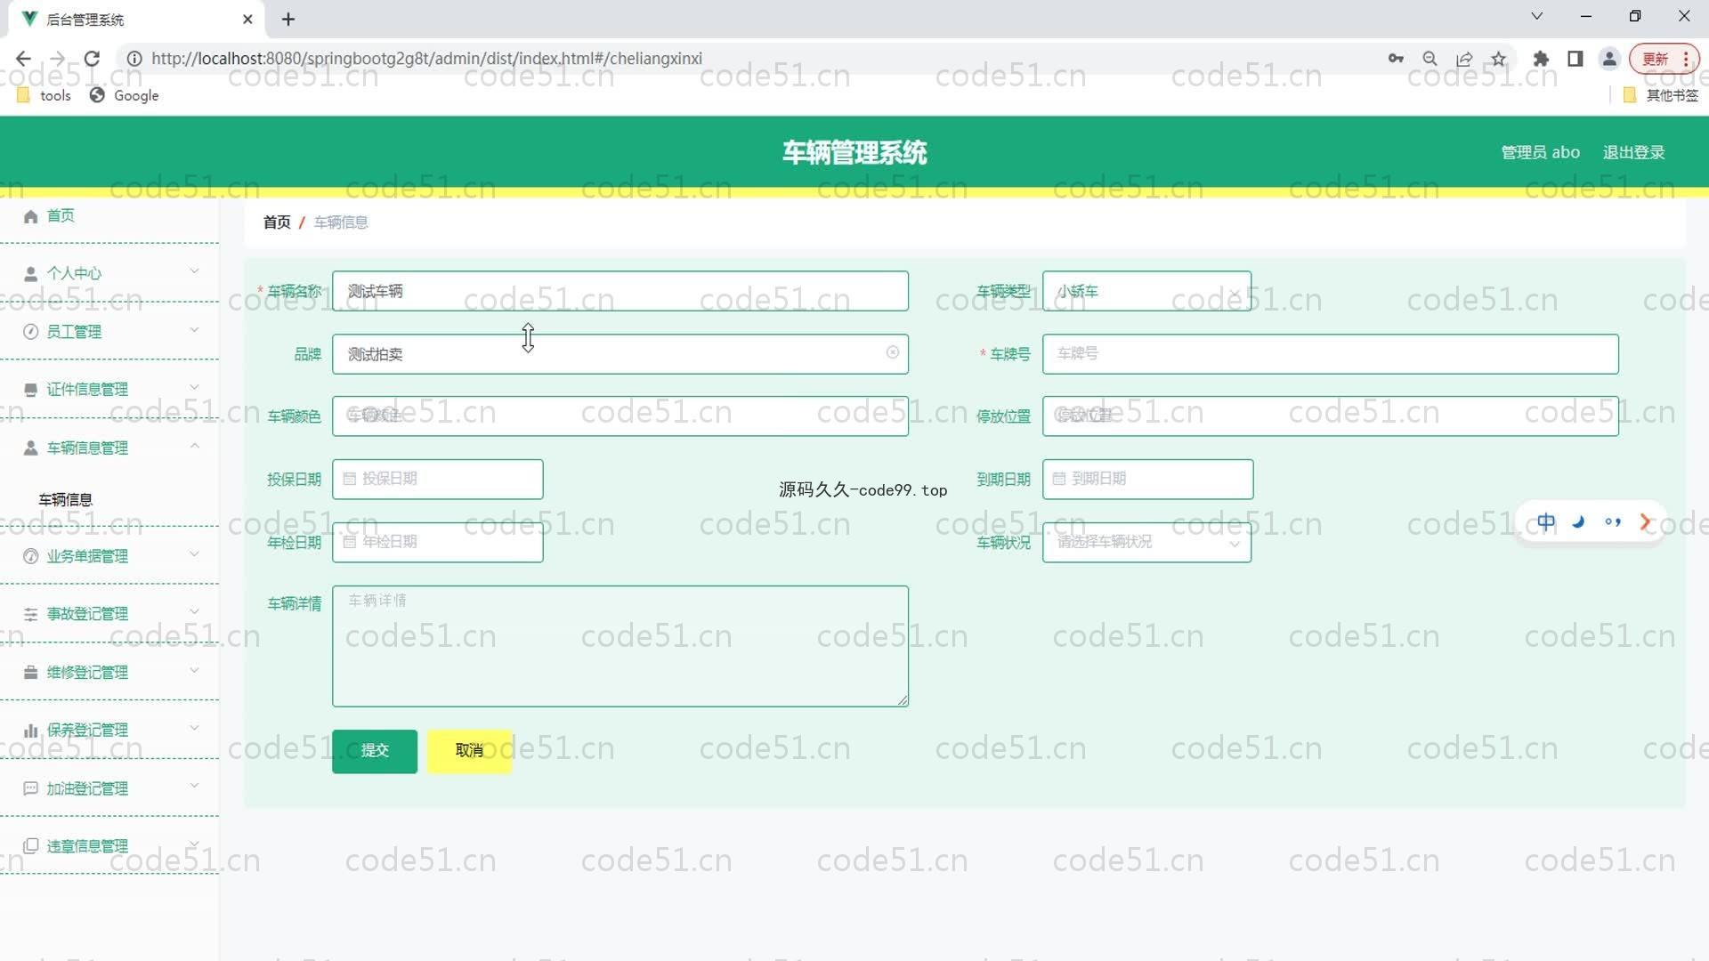
Task: Expand the 业务单据管理 sidebar menu
Action: (x=194, y=554)
